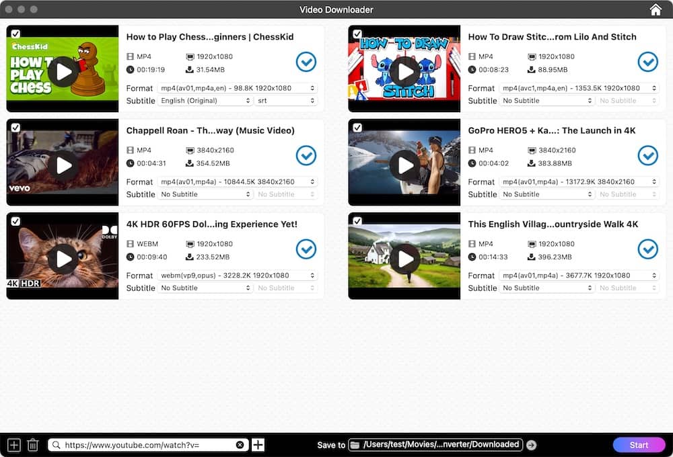Select the srt subtitle format dropdown

pyautogui.click(x=286, y=100)
